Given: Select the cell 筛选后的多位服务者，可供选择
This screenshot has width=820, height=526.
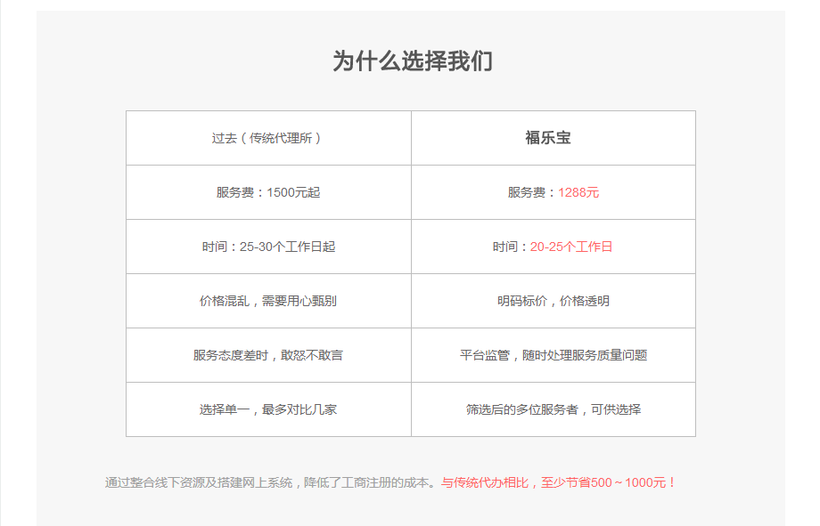Looking at the screenshot, I should click(x=553, y=409).
